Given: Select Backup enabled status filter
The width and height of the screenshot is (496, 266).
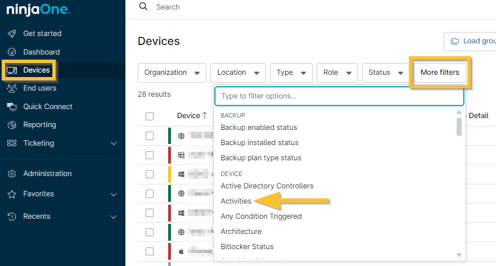Looking at the screenshot, I should click(x=259, y=128).
